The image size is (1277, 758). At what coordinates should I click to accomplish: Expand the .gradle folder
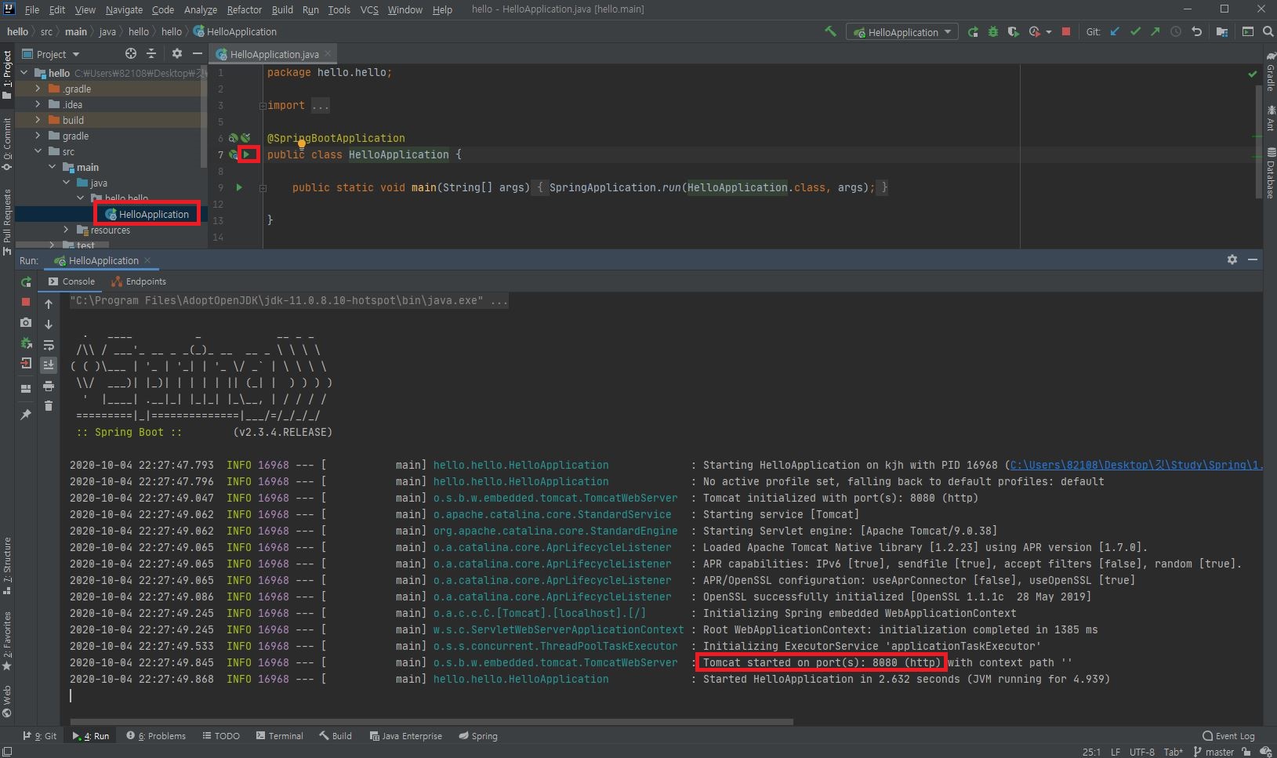[x=37, y=89]
